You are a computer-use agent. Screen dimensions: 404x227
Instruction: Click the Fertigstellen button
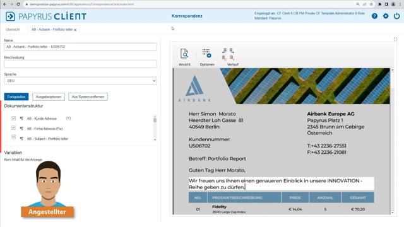coord(16,96)
